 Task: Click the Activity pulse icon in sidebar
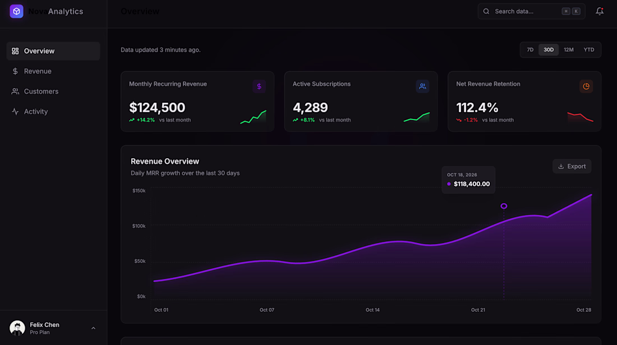15,112
